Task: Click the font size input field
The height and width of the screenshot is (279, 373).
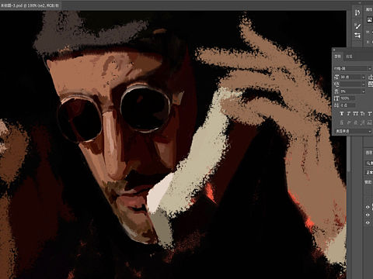Action: [350, 77]
